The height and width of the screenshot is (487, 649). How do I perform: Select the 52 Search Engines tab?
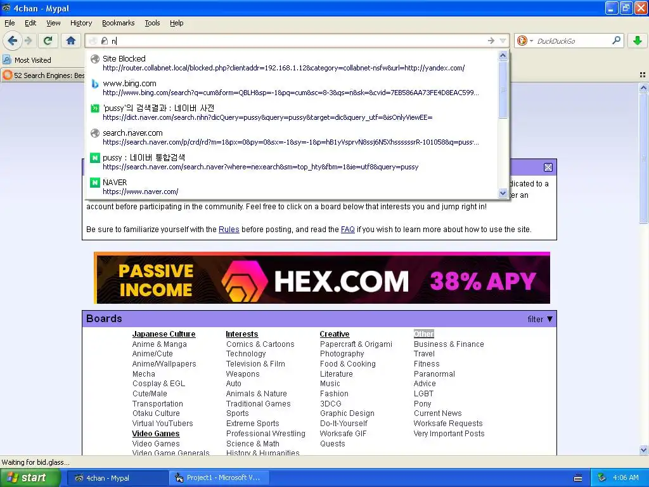point(42,75)
